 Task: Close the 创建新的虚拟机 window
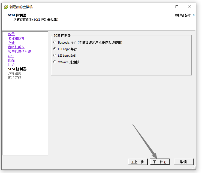[x=189, y=7]
